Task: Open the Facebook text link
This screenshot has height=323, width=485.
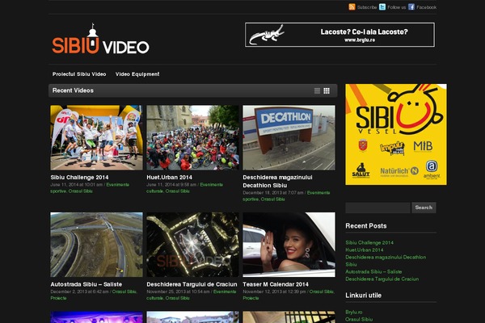Action: point(426,7)
